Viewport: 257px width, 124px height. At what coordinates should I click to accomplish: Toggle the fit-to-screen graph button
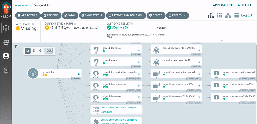(x=28, y=51)
